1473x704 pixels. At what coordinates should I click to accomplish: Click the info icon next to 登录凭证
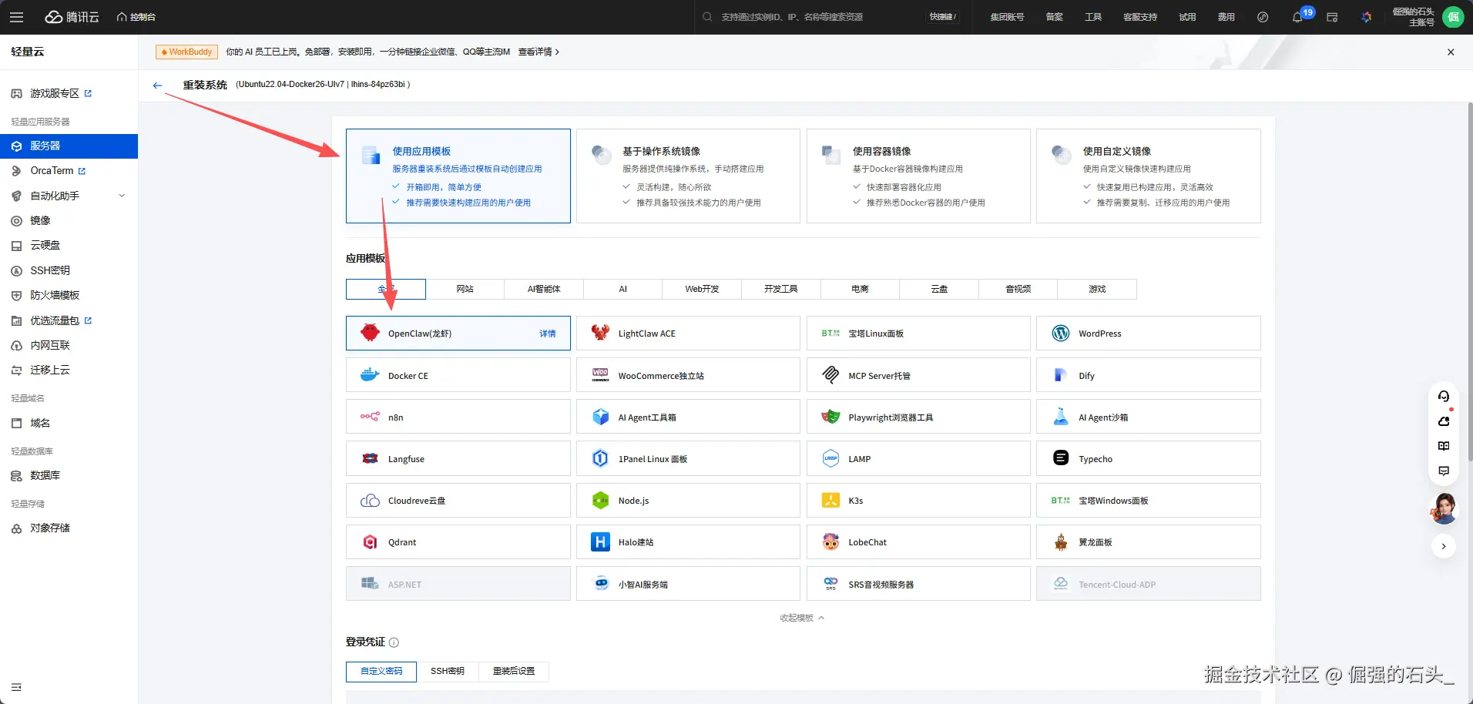pyautogui.click(x=394, y=642)
